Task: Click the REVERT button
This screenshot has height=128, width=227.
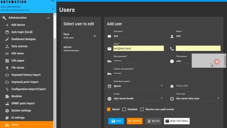Action: (x=135, y=121)
